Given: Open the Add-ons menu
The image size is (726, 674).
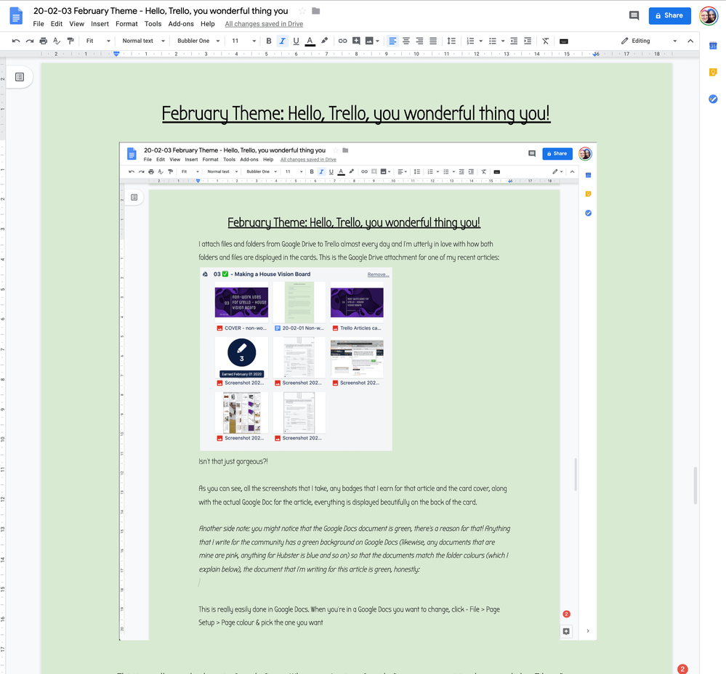Looking at the screenshot, I should point(180,23).
